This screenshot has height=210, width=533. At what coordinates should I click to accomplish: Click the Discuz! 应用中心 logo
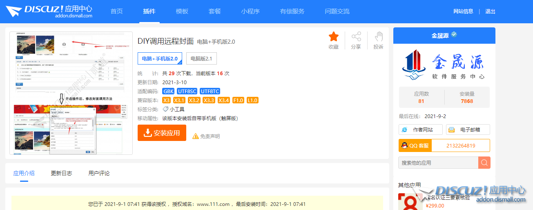[x=49, y=11]
